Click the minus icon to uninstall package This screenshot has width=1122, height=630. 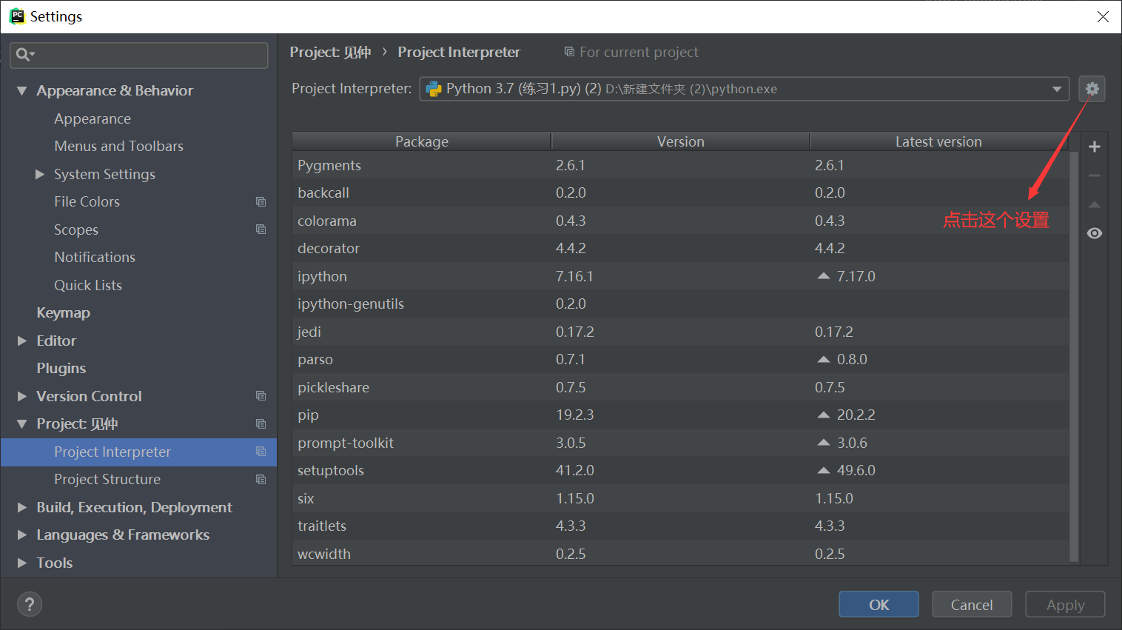point(1095,175)
